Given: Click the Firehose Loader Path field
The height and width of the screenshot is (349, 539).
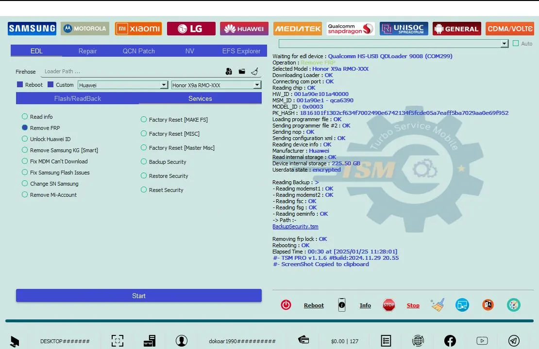Looking at the screenshot, I should [x=132, y=71].
